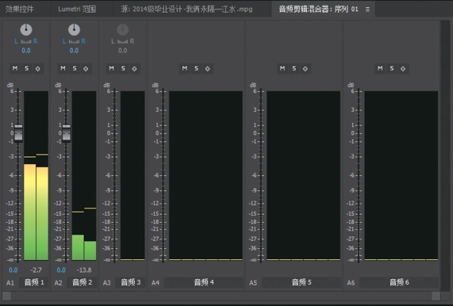Screen dimensions: 453x306
Task: Click the A3 track label
Action: tap(106, 283)
